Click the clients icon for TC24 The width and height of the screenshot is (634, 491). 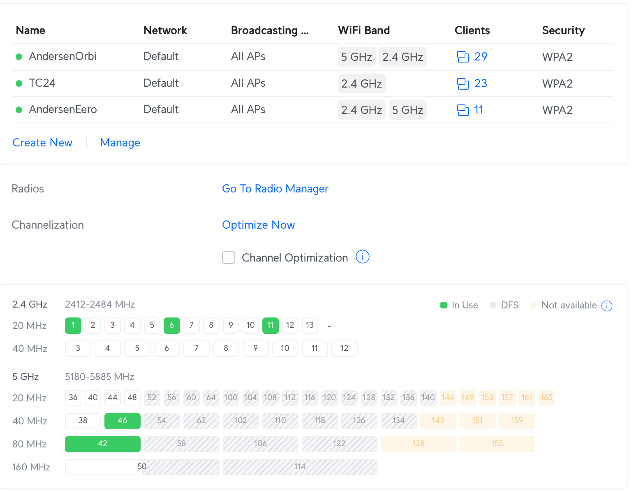coord(463,83)
